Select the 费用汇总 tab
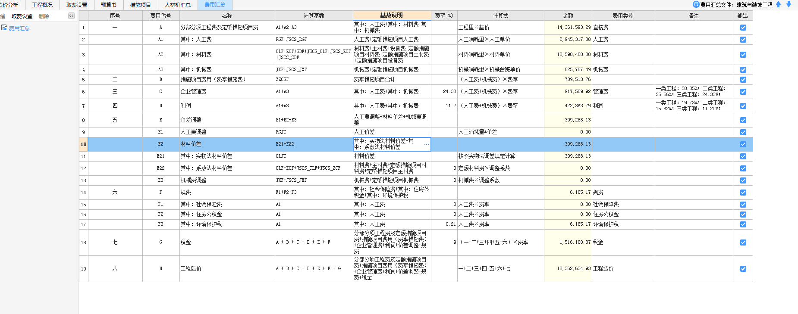 pyautogui.click(x=215, y=5)
